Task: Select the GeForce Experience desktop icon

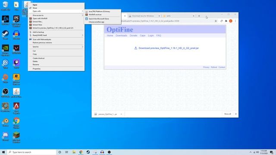Action: 6,50
